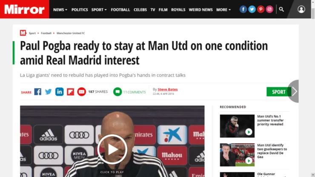Share article on Facebook below headline
The image size is (315, 177).
coord(38,92)
